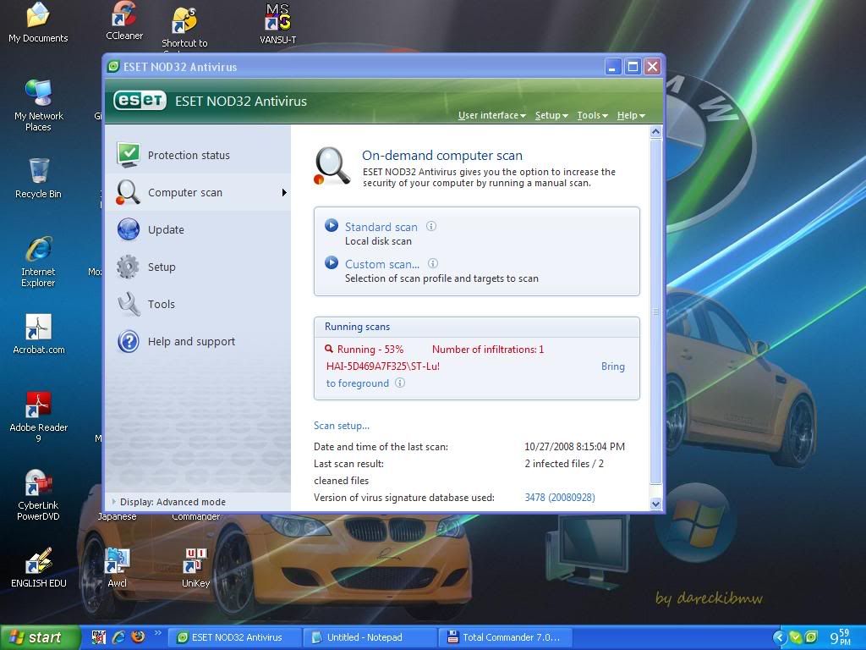Screen dimensions: 866x650
Task: Click ESET tray icon in system tray
Action: coord(811,637)
